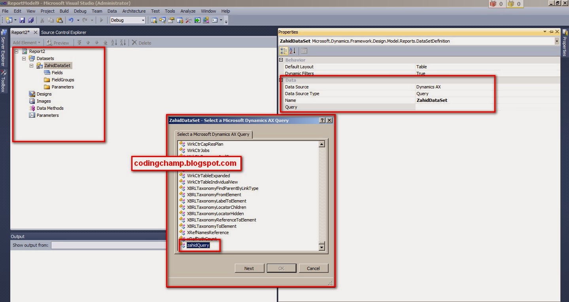This screenshot has height=302, width=569.
Task: Click the Redo arrow icon
Action: tap(85, 20)
